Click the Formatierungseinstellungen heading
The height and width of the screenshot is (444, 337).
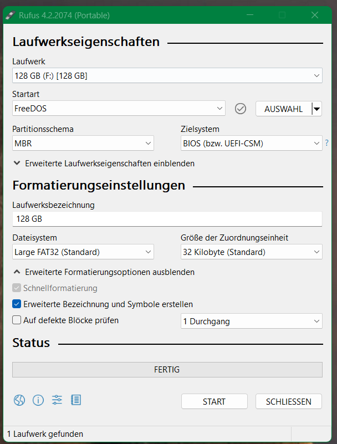[99, 186]
